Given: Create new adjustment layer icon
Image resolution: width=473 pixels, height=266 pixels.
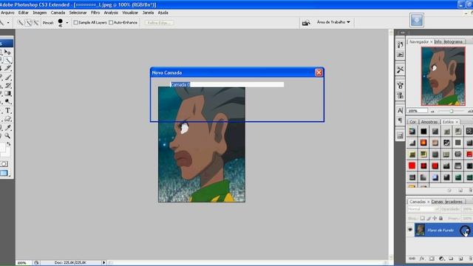Looking at the screenshot, I should point(441,259).
